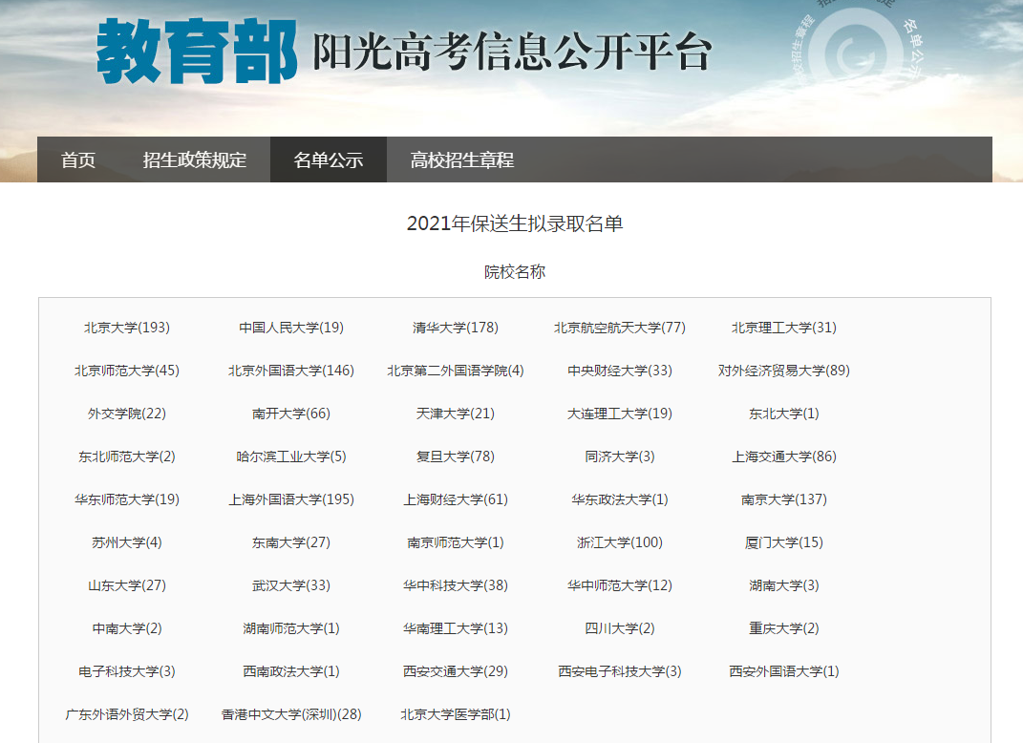
Task: Open 华中师范大学(12) list
Action: click(x=620, y=585)
